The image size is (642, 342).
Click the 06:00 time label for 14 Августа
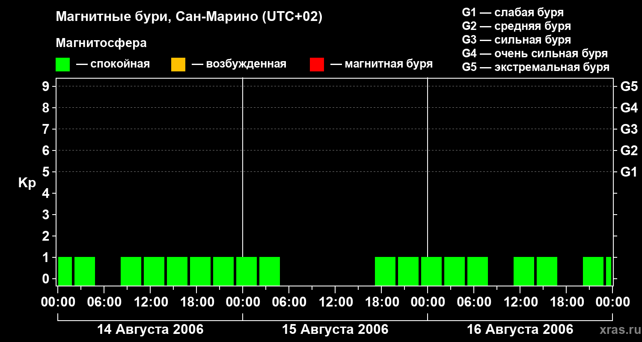click(104, 302)
